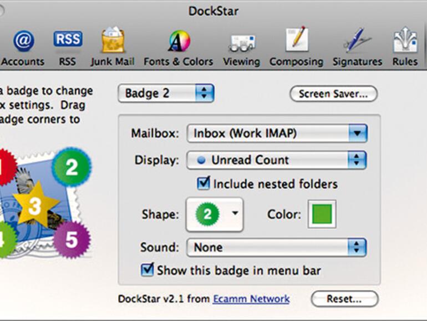The width and height of the screenshot is (427, 321).
Task: Select the purple badge 5 on stamp
Action: tap(72, 240)
